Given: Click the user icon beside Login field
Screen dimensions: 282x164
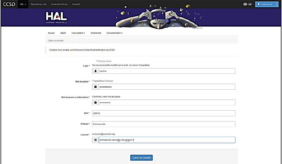Looking at the screenshot, I should [x=95, y=71].
